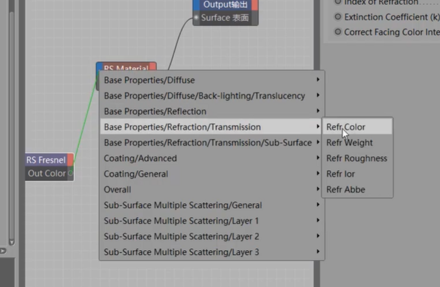
Task: Choose Refr Roughness from submenu
Action: 357,158
